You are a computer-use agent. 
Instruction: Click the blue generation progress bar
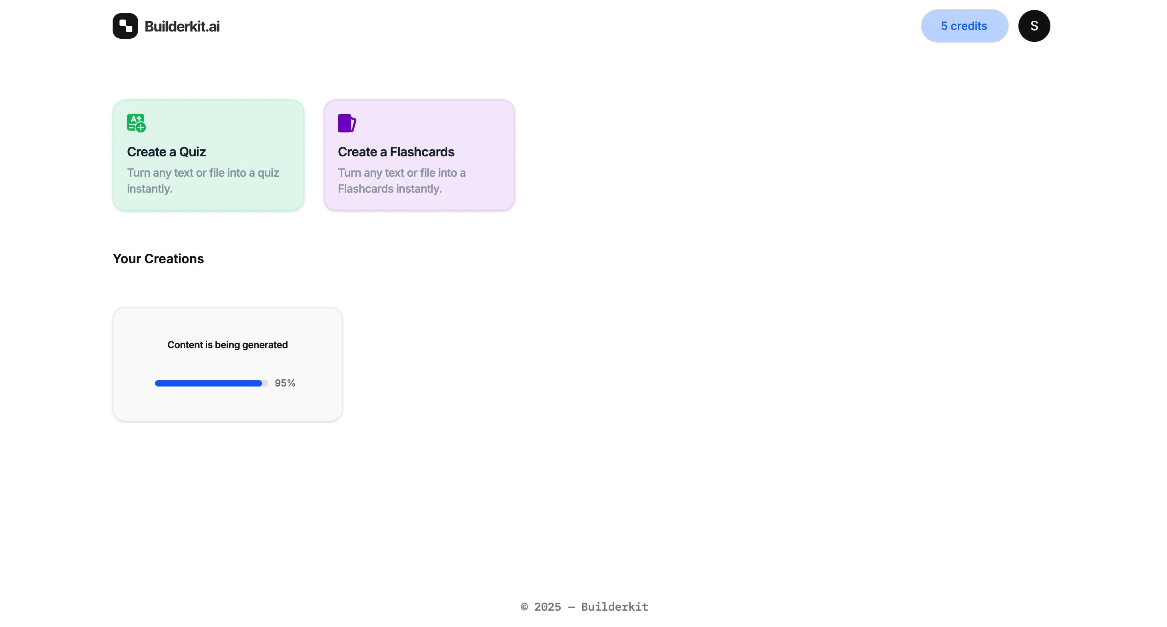click(x=212, y=383)
